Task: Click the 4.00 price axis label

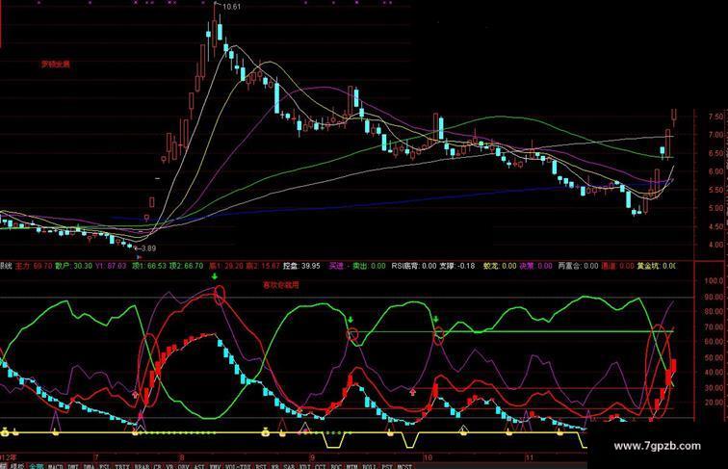Action: click(715, 245)
